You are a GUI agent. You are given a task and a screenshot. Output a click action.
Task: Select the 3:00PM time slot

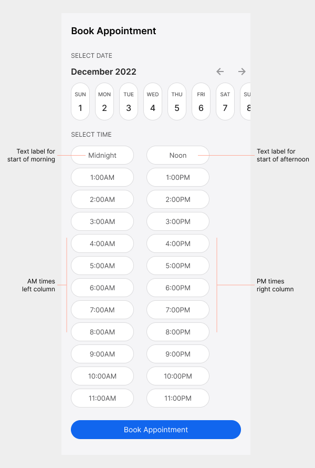click(x=177, y=221)
